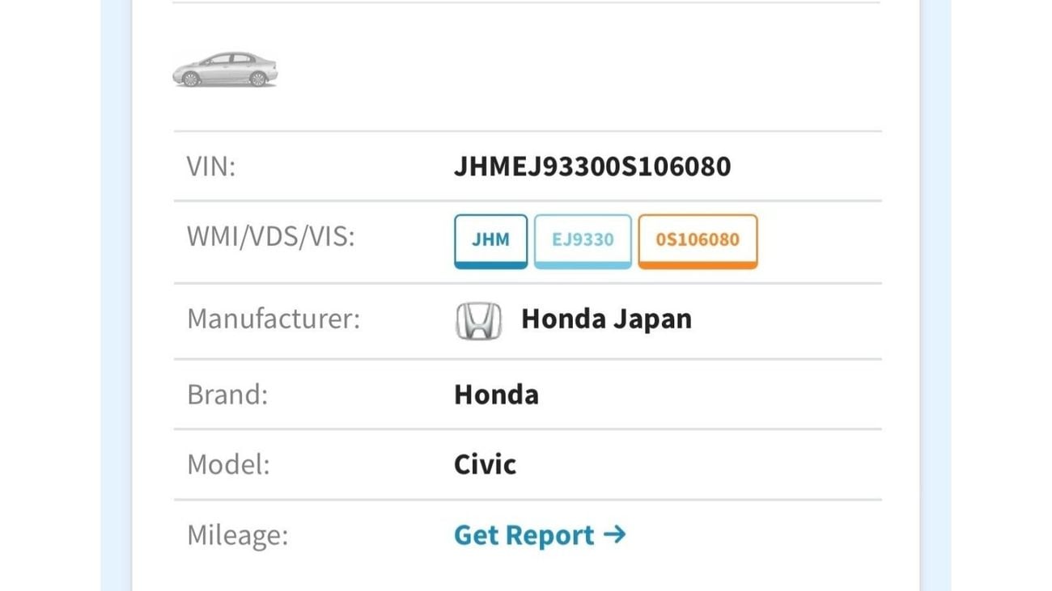This screenshot has height=591, width=1052.
Task: Click the gray sedan car image
Action: tap(225, 70)
